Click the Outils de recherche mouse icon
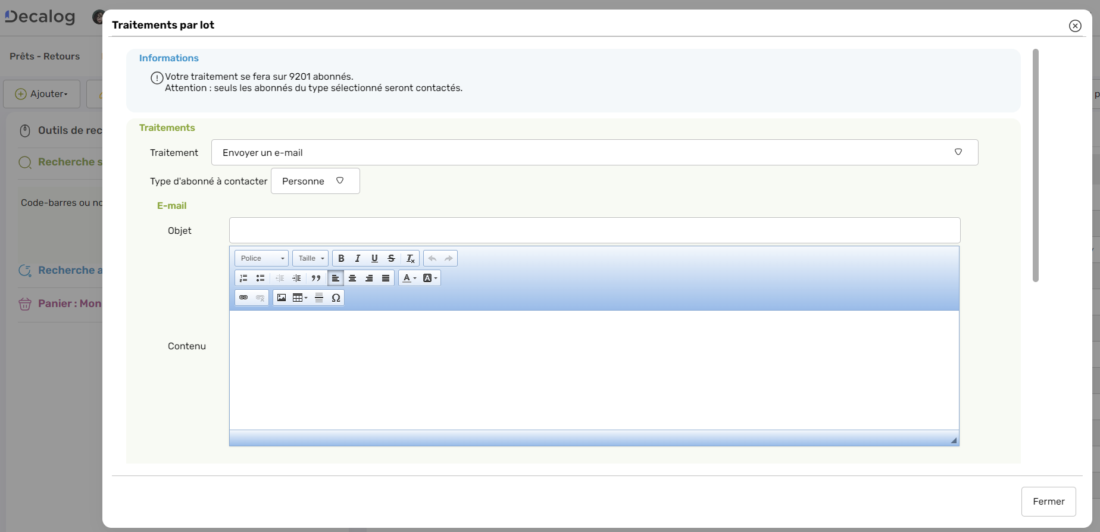Image resolution: width=1100 pixels, height=532 pixels. coord(25,130)
